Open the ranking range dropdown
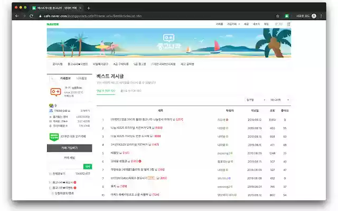338x211 pixels. click(279, 100)
